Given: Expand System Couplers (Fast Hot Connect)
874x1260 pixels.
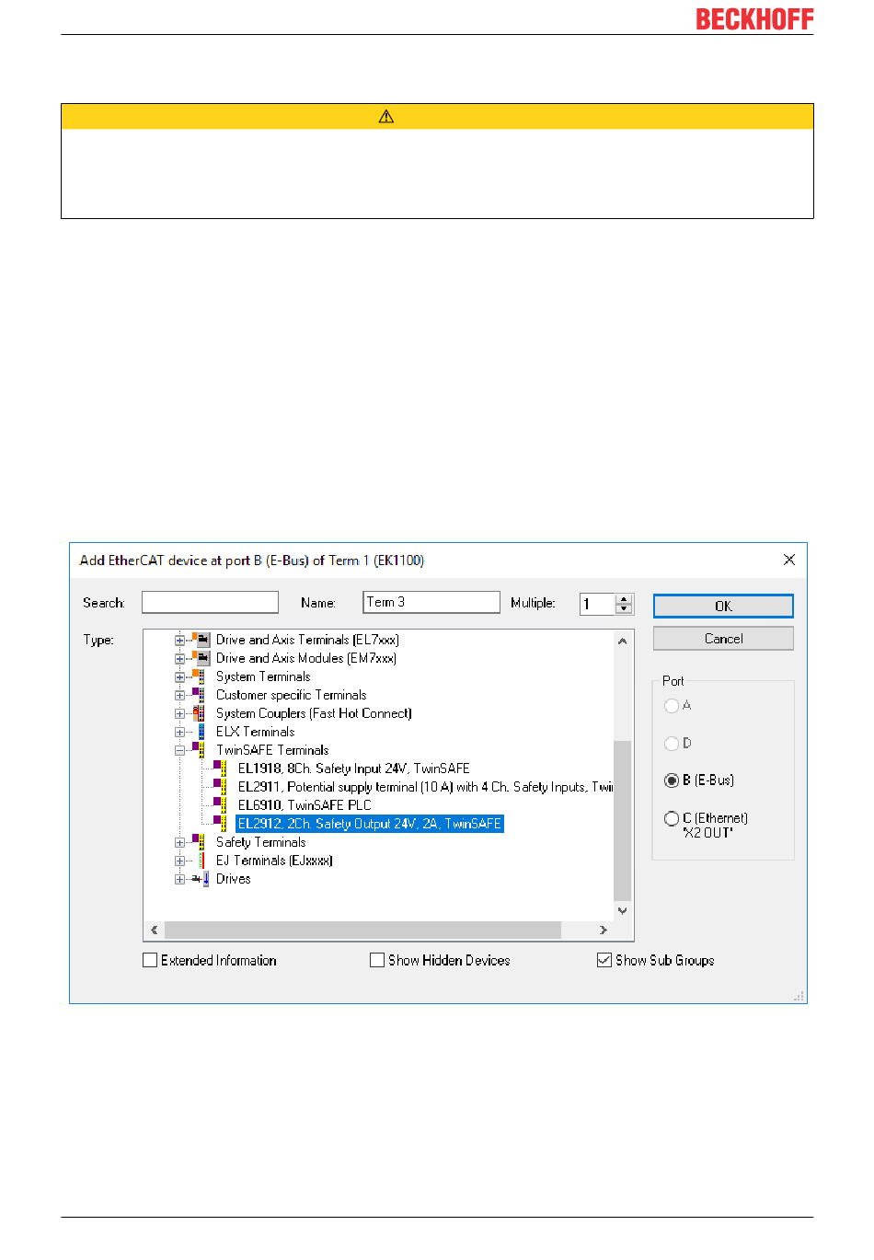Looking at the screenshot, I should pyautogui.click(x=179, y=713).
